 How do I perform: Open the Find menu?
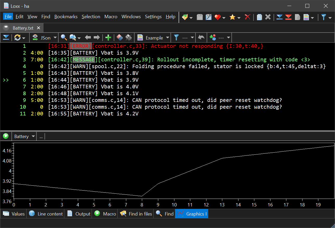point(46,17)
